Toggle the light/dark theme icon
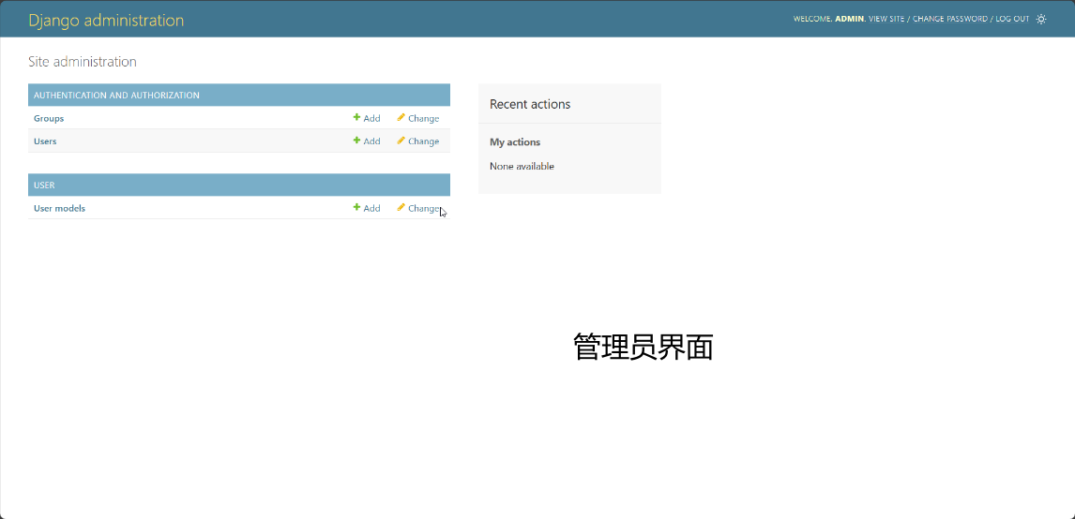Viewport: 1075px width, 519px height. point(1041,19)
